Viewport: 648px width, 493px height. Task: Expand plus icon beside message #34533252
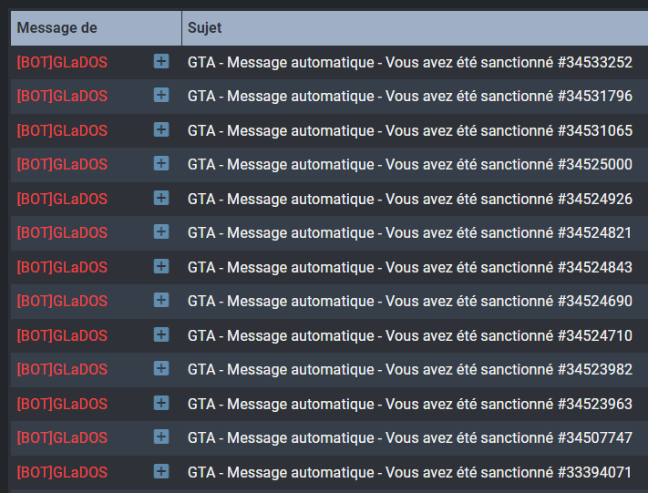point(161,61)
